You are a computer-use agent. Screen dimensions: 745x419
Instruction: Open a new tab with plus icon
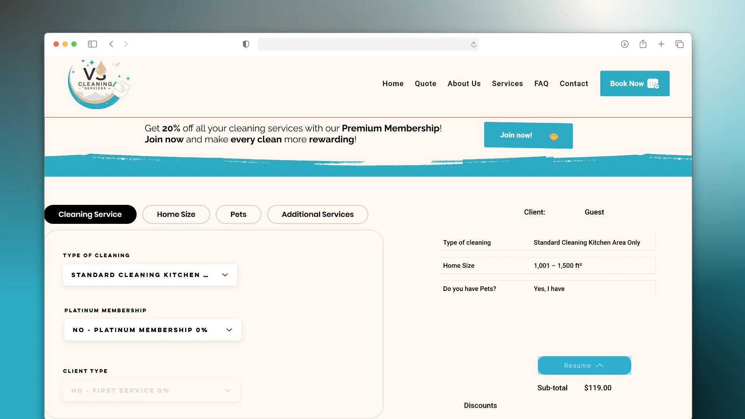tap(661, 44)
